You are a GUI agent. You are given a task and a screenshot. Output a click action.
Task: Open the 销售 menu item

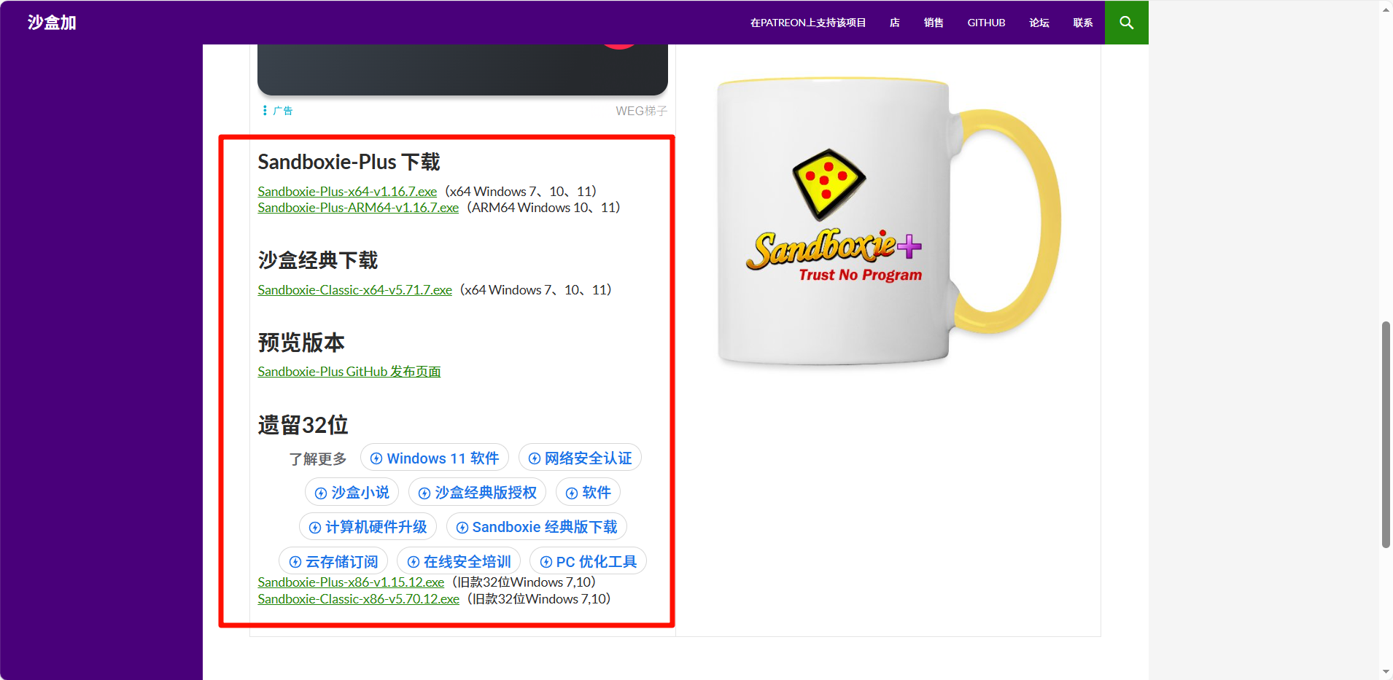click(x=934, y=23)
